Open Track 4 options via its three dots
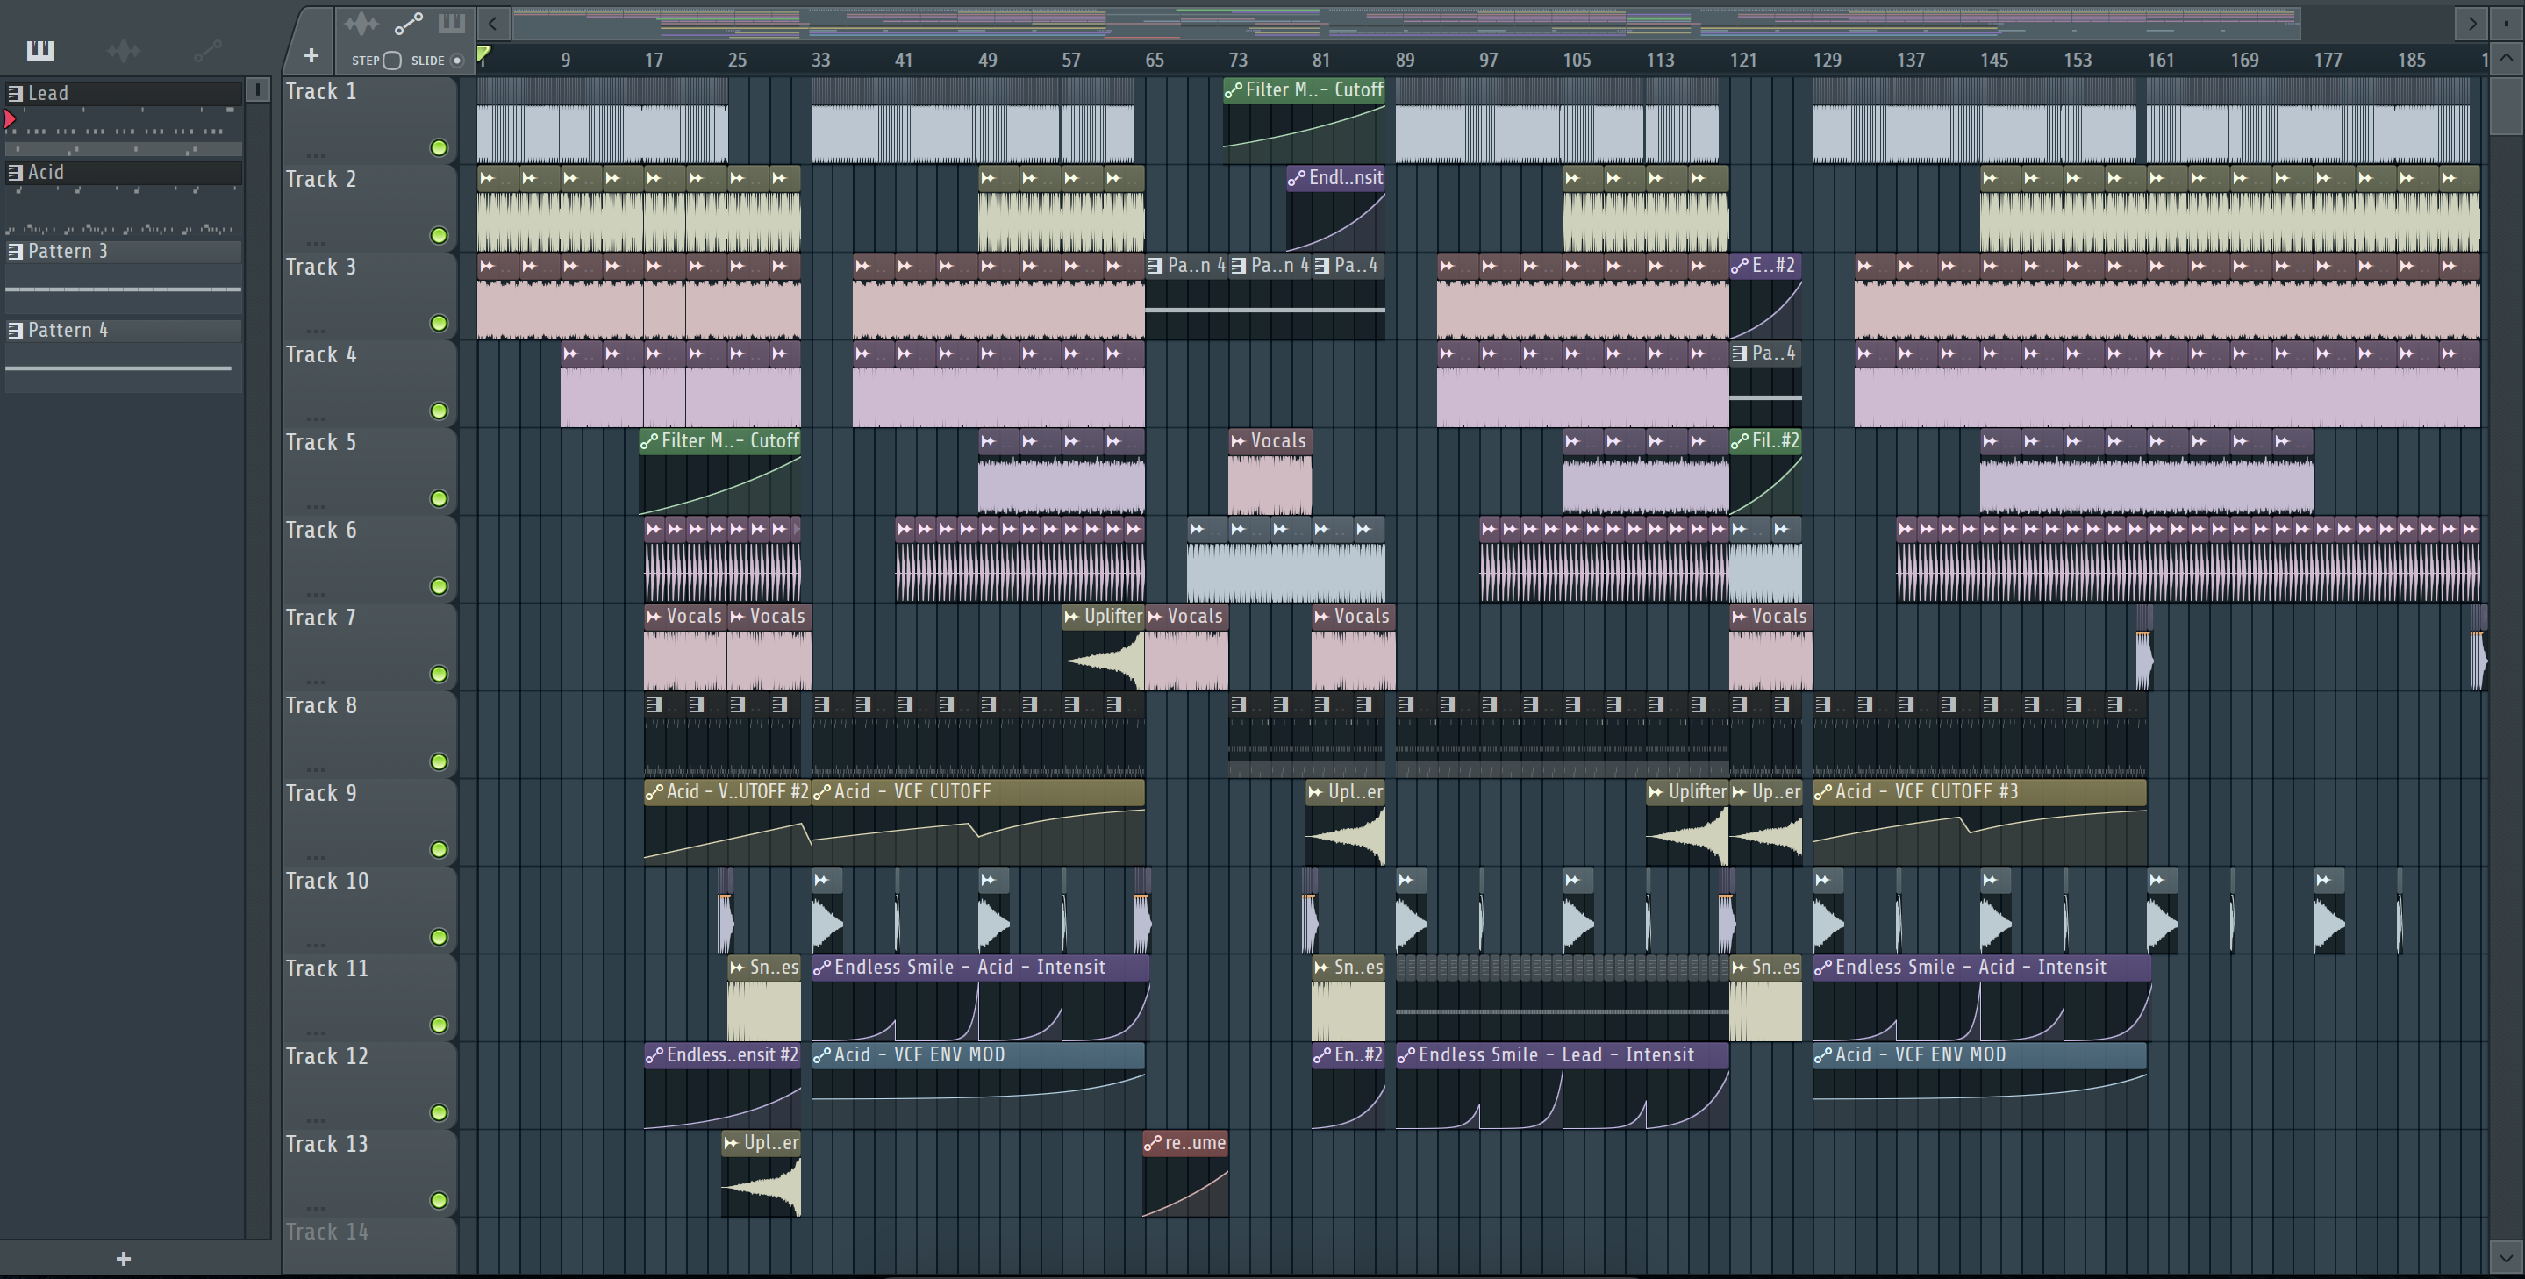 coord(316,418)
